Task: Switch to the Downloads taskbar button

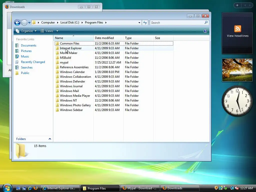Action: pos(180,188)
